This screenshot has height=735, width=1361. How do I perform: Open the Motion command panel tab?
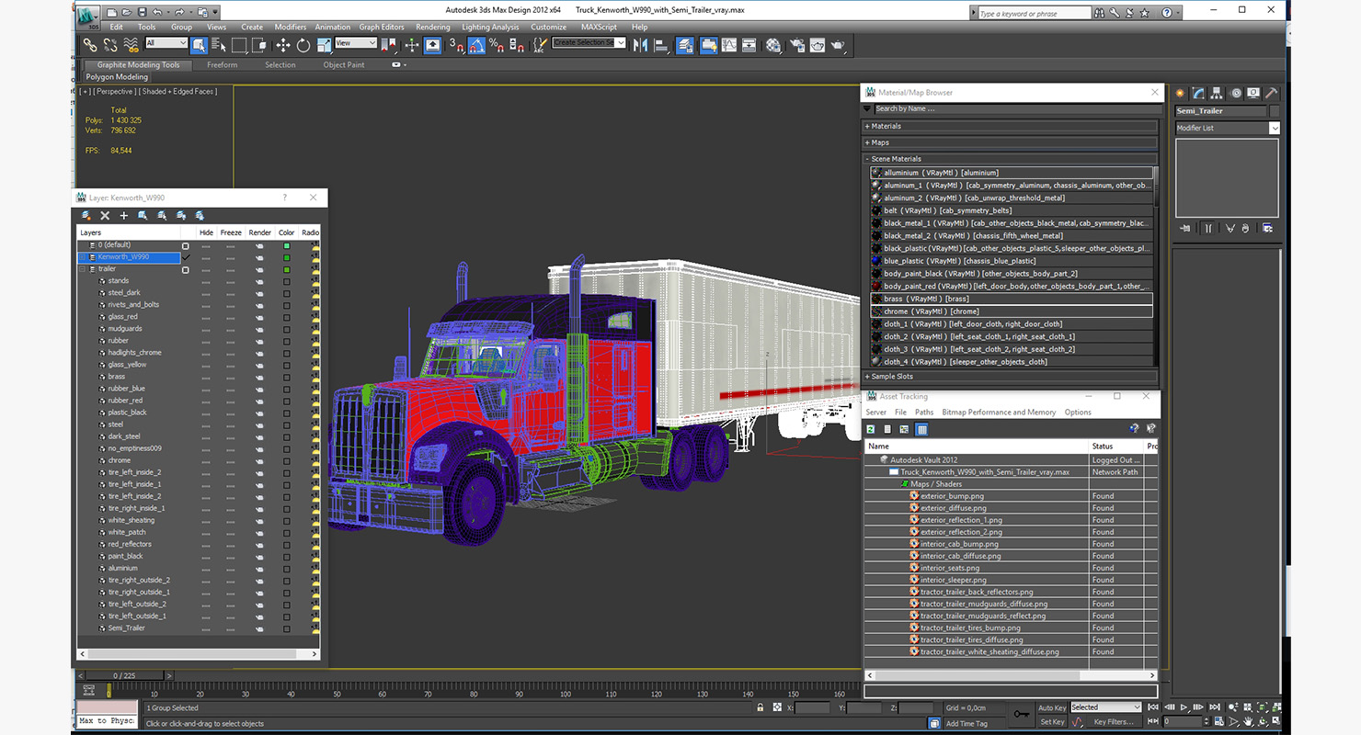[1235, 93]
